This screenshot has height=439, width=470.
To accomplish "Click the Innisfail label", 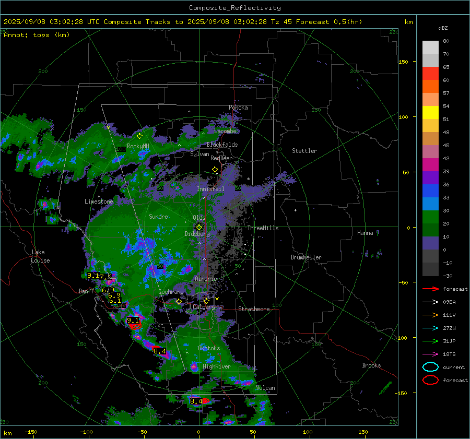I will point(210,189).
